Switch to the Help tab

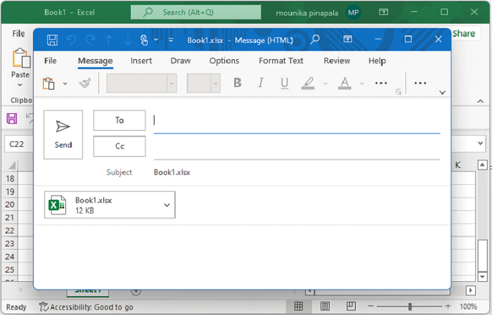(377, 60)
